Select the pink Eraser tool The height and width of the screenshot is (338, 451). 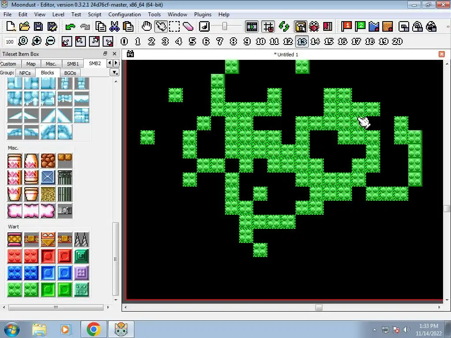click(x=188, y=26)
